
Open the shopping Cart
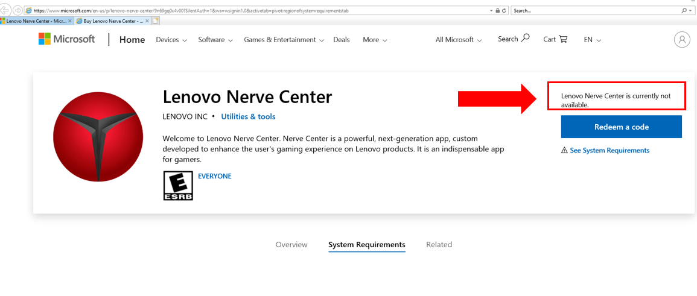pyautogui.click(x=556, y=39)
